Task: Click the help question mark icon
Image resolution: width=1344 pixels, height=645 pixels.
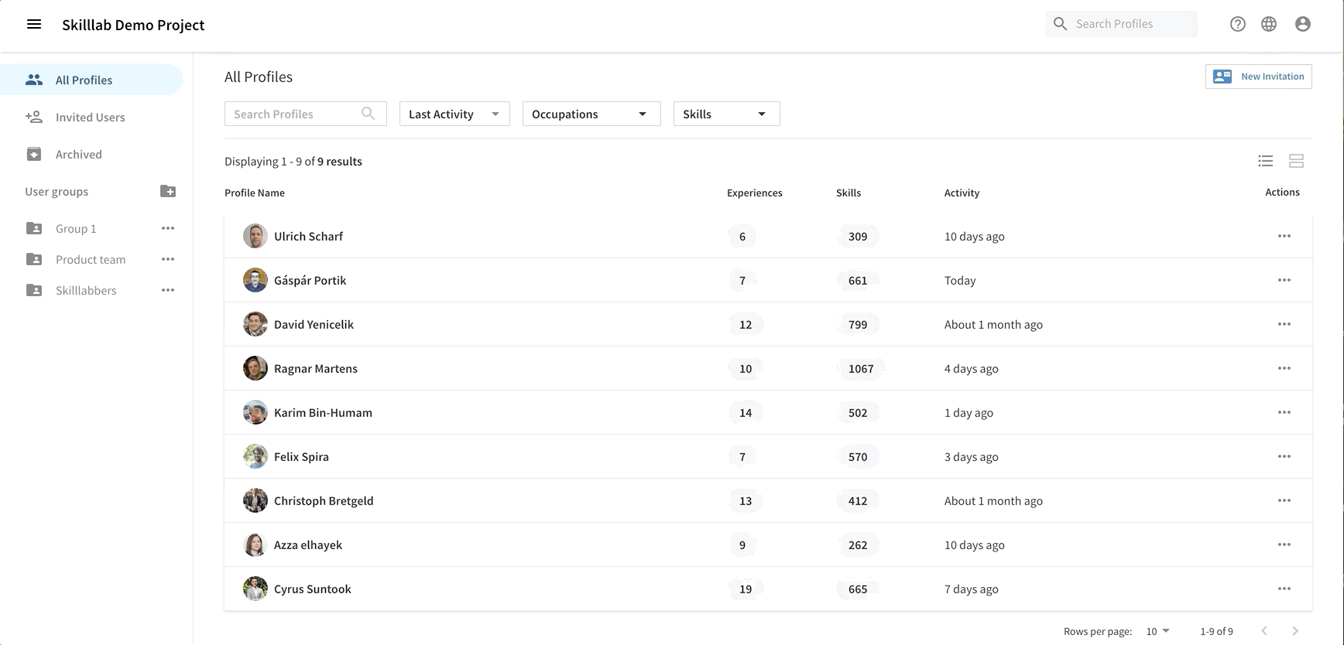Action: 1238,24
